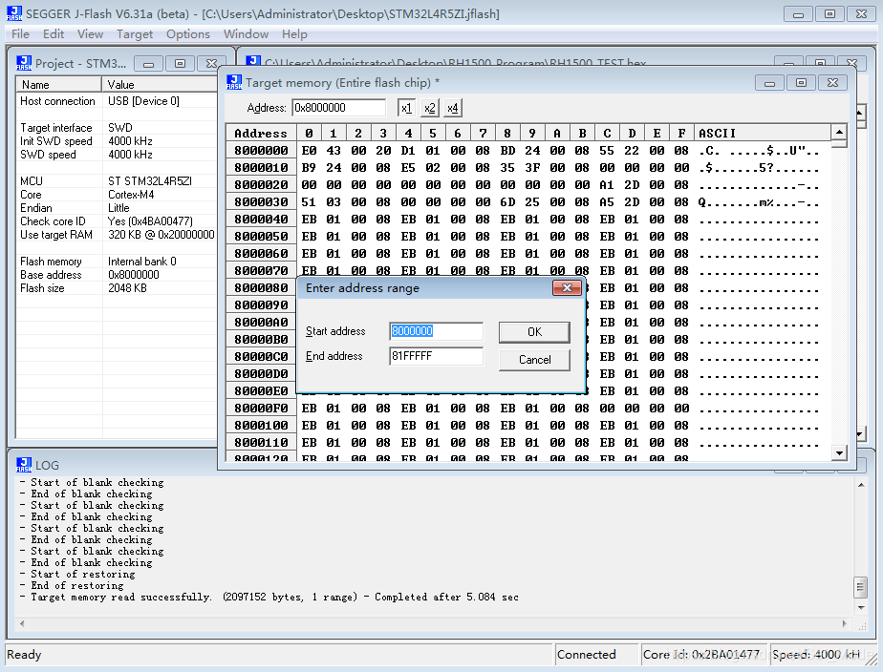Screen dimensions: 883x672
Task: Click J-Flash icon of RH1500 hex window
Action: (253, 60)
